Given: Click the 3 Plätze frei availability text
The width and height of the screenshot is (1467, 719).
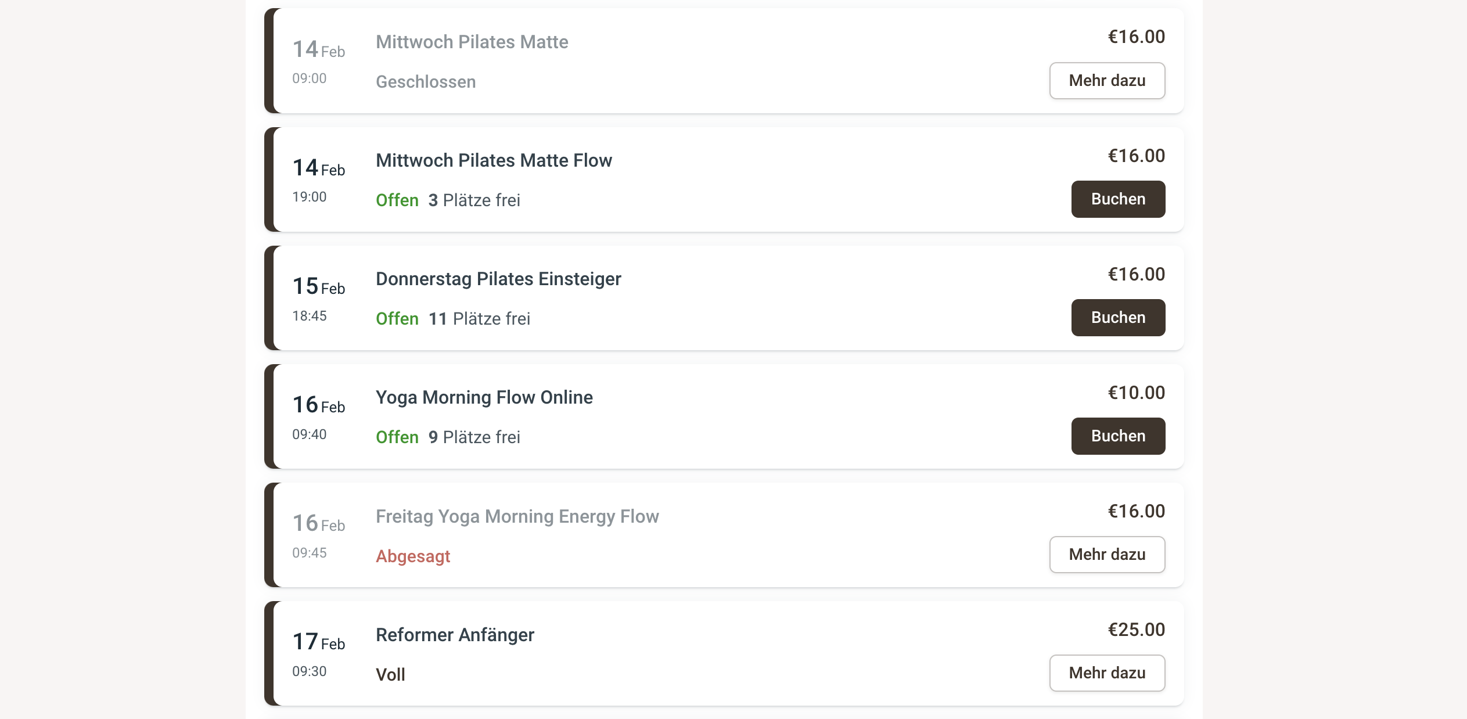Looking at the screenshot, I should [x=474, y=200].
